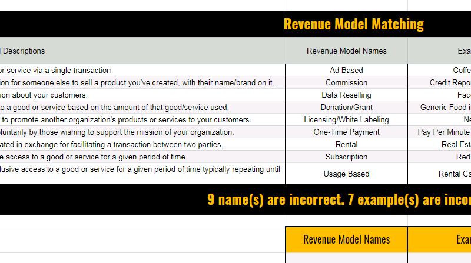Click the 'Rental' name cell
Screen dimensions: 471x263
[x=346, y=144]
